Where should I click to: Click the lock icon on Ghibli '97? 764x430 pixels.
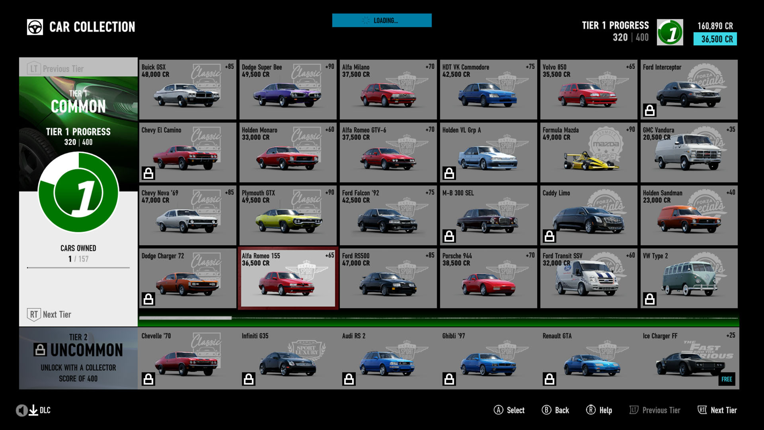(x=449, y=379)
